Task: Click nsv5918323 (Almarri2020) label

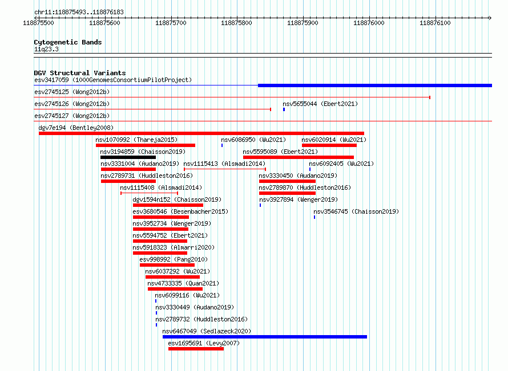Action: tap(174, 247)
